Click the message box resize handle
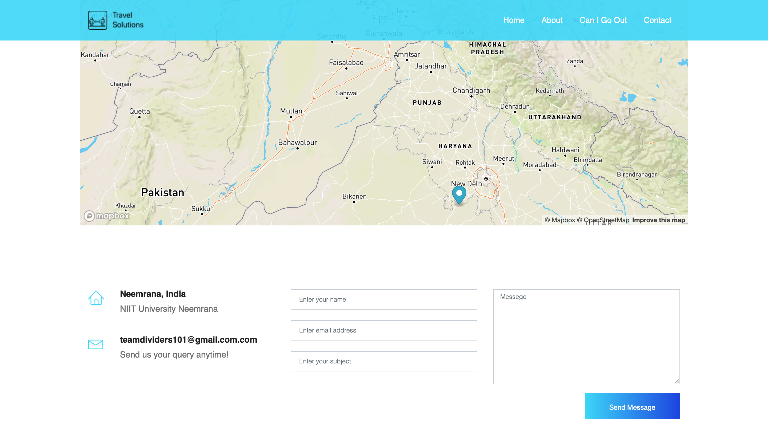This screenshot has width=768, height=446. pyautogui.click(x=677, y=381)
